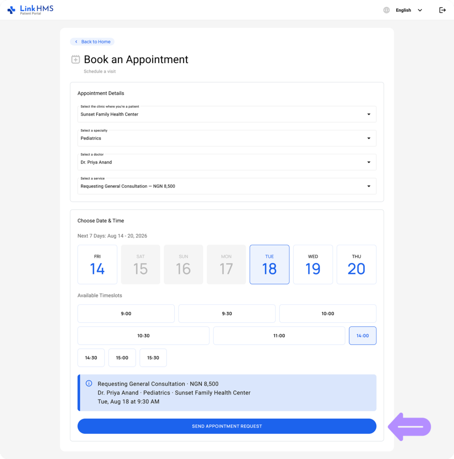
Task: Open the clinic selection dropdown
Action: (227, 114)
